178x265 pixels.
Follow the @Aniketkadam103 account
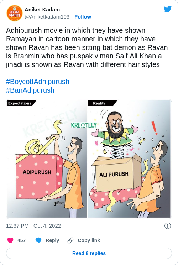[83, 17]
